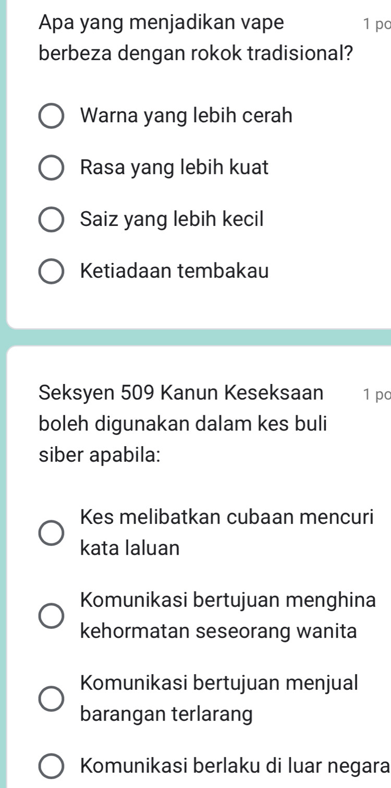Click the 'Ketiadaan tembakau' option text

click(175, 271)
